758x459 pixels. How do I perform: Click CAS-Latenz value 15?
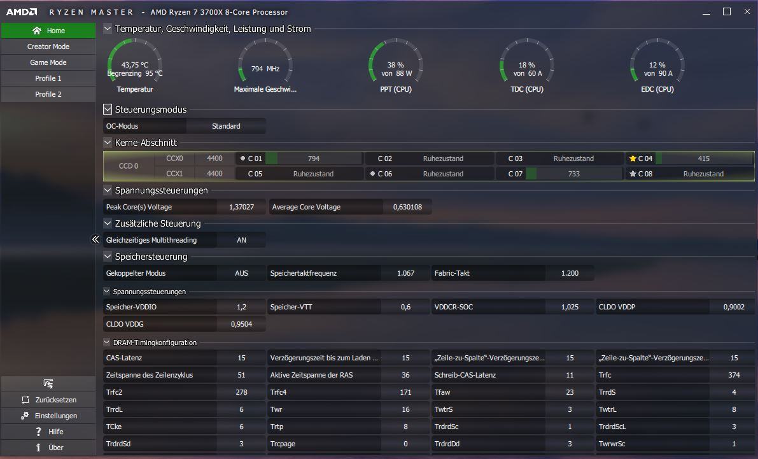[x=241, y=358]
